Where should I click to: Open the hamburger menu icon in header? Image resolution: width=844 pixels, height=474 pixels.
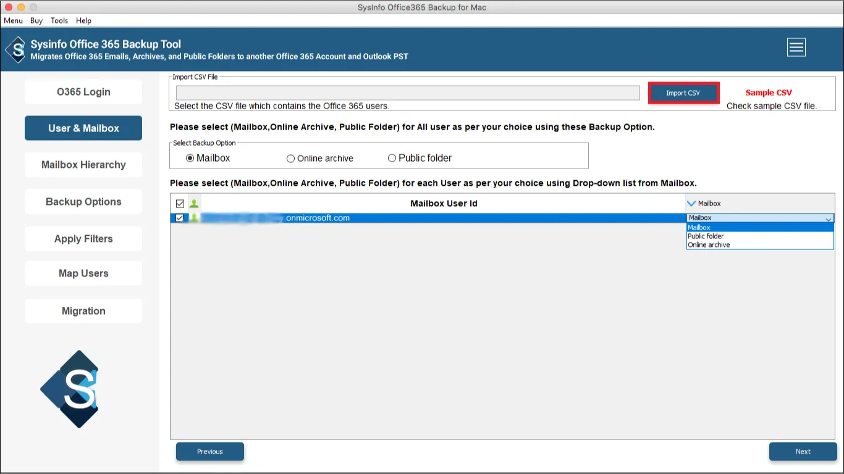point(796,47)
